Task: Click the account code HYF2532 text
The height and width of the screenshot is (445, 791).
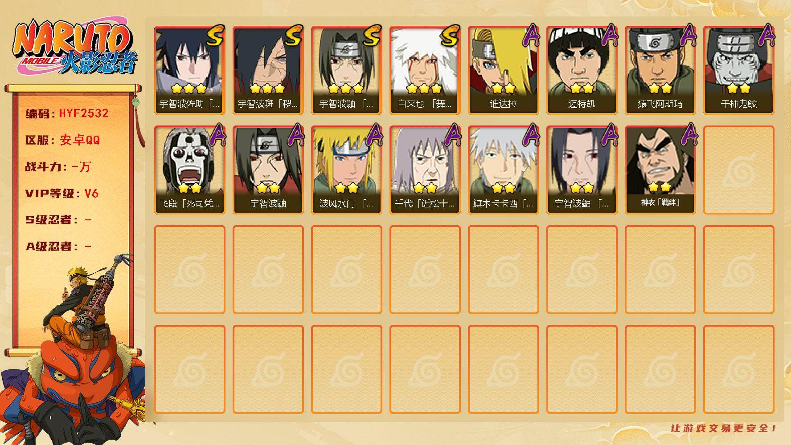Action: (84, 113)
